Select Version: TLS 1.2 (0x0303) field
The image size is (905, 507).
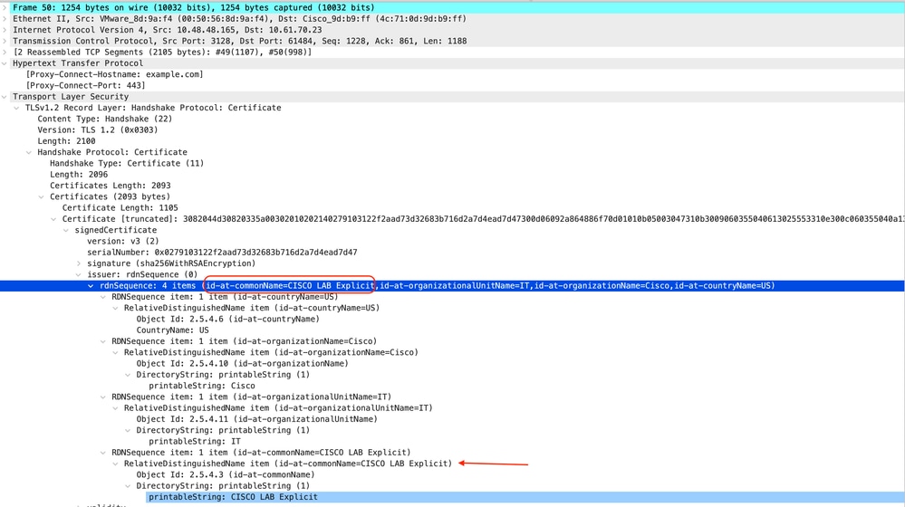tap(98, 129)
